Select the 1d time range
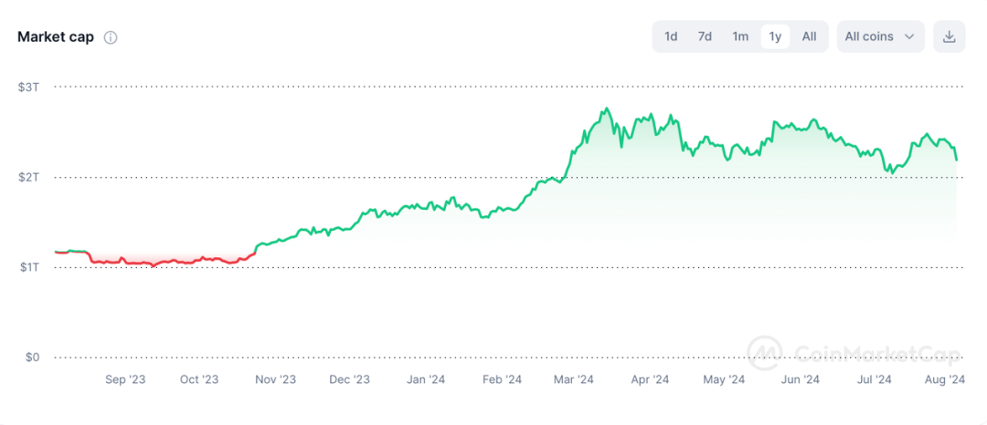Screen dimensions: 987x425 pos(671,36)
